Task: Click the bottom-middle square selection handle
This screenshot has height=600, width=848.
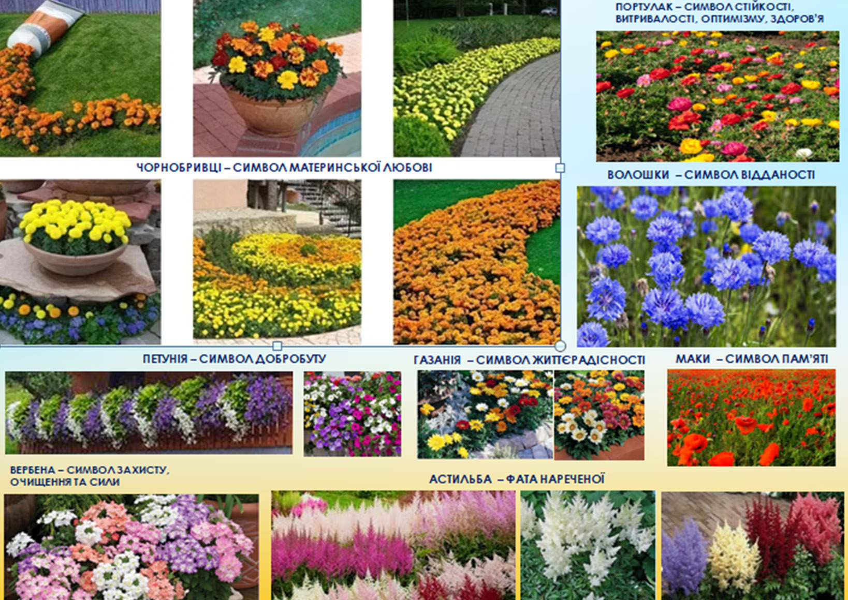Action: [x=277, y=346]
